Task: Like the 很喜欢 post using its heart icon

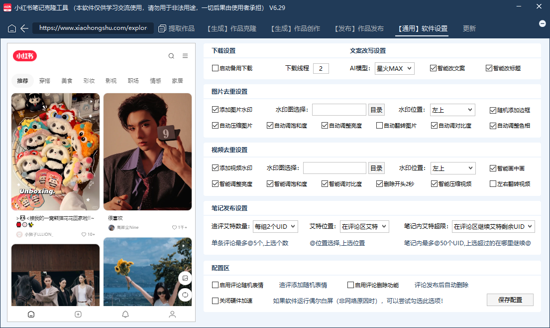Action: [175, 228]
